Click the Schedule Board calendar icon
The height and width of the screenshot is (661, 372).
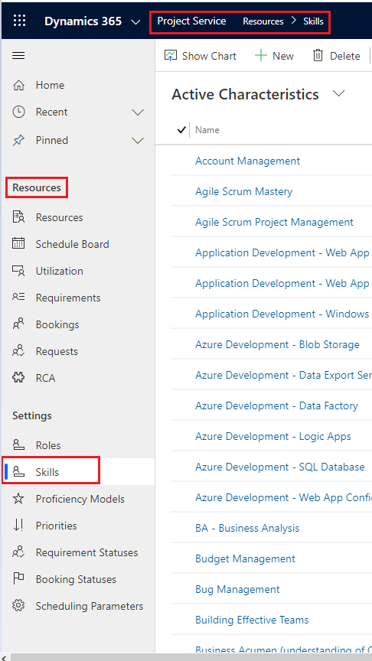pyautogui.click(x=18, y=244)
